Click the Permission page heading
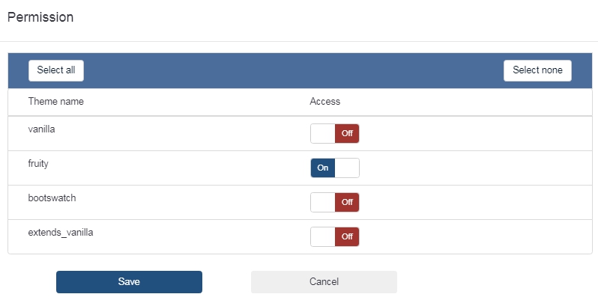 click(40, 17)
